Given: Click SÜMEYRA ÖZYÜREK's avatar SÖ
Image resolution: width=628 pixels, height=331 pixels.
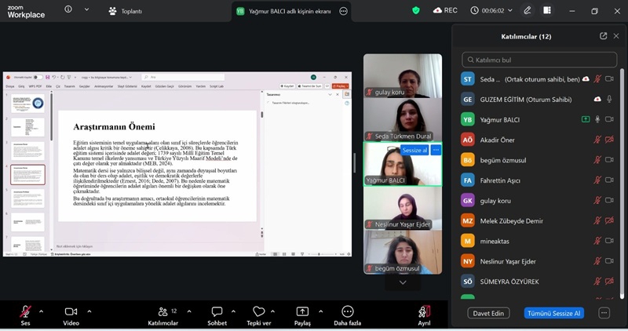Looking at the screenshot, I should pyautogui.click(x=467, y=282).
